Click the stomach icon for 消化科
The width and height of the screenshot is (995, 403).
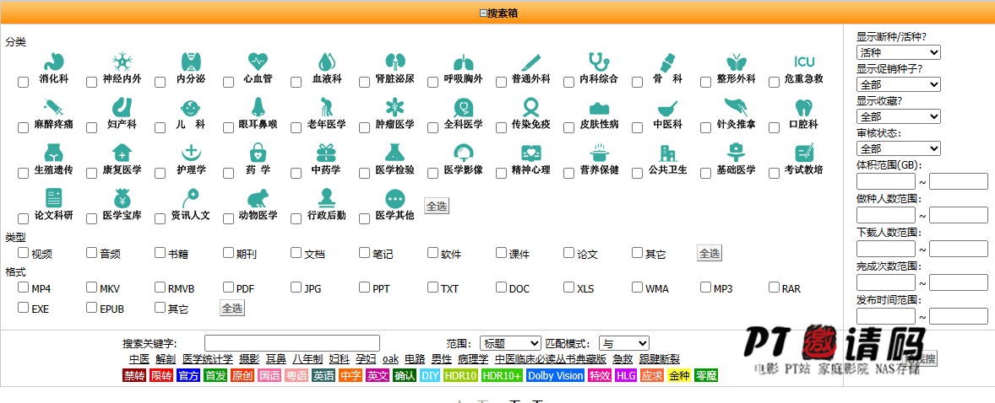[x=53, y=62]
